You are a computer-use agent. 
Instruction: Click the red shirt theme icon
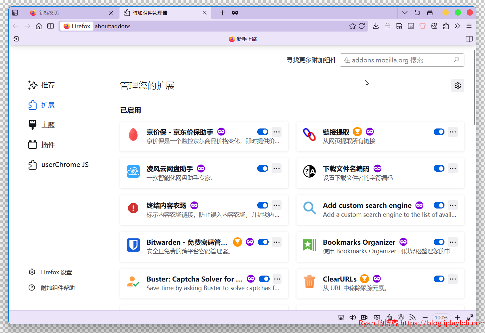423,26
